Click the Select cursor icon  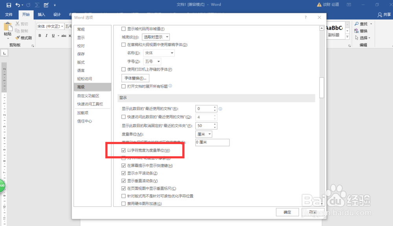356,38
